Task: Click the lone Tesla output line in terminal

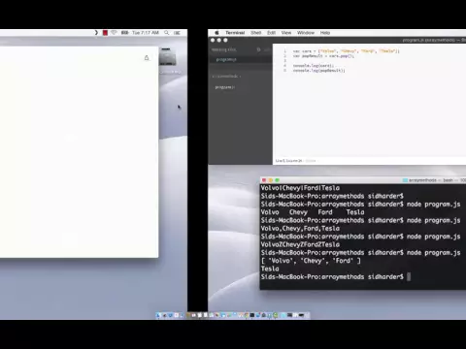Action: [x=270, y=269]
